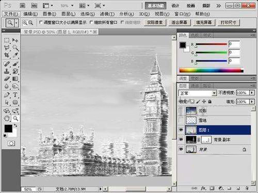Select the Blur tool
Screen dimensions: 258x193
click(x=7, y=86)
